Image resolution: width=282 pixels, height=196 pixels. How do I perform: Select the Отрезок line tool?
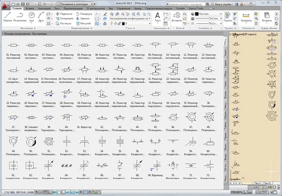click(x=7, y=17)
